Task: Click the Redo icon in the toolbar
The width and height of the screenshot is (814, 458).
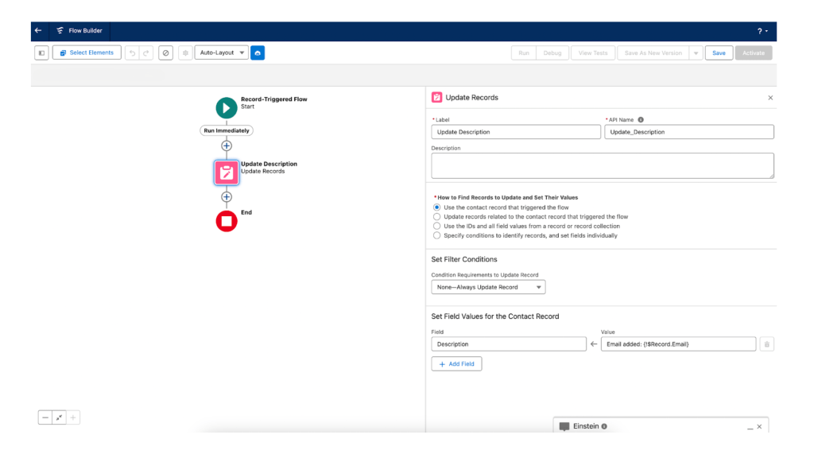Action: 148,52
